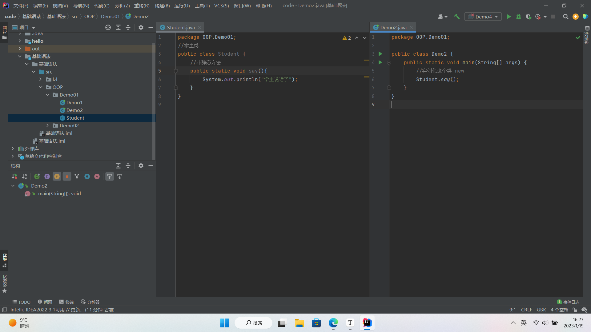Expand the Demo02 folder in the project tree
591x332 pixels.
click(x=47, y=125)
